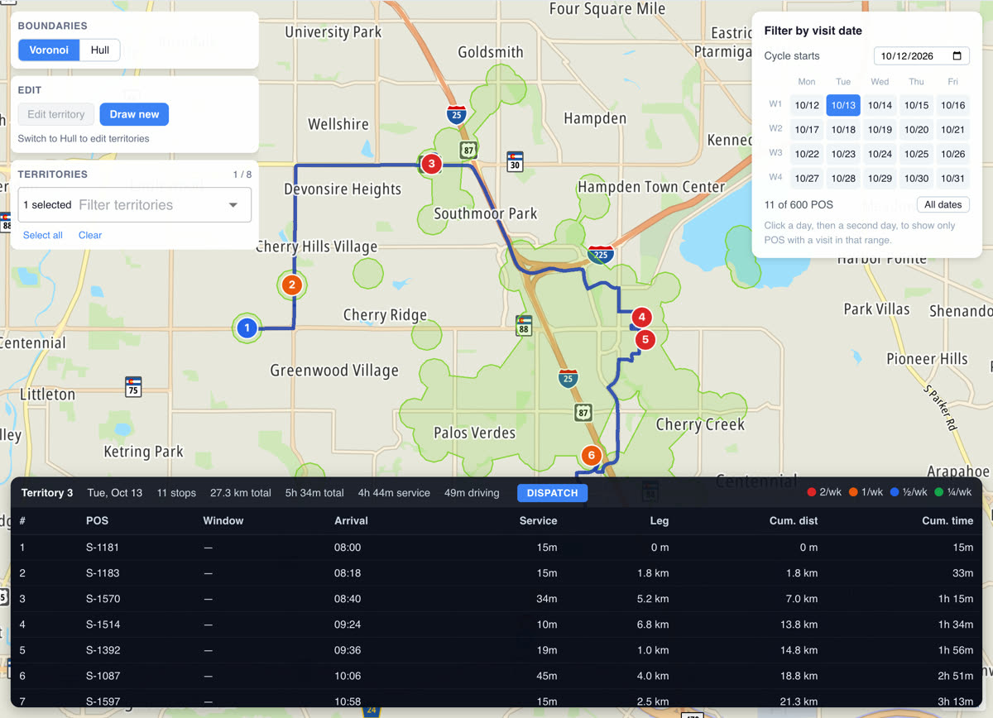Viewport: 993px width, 718px height.
Task: Open the Cycle starts date field
Action: tap(922, 56)
